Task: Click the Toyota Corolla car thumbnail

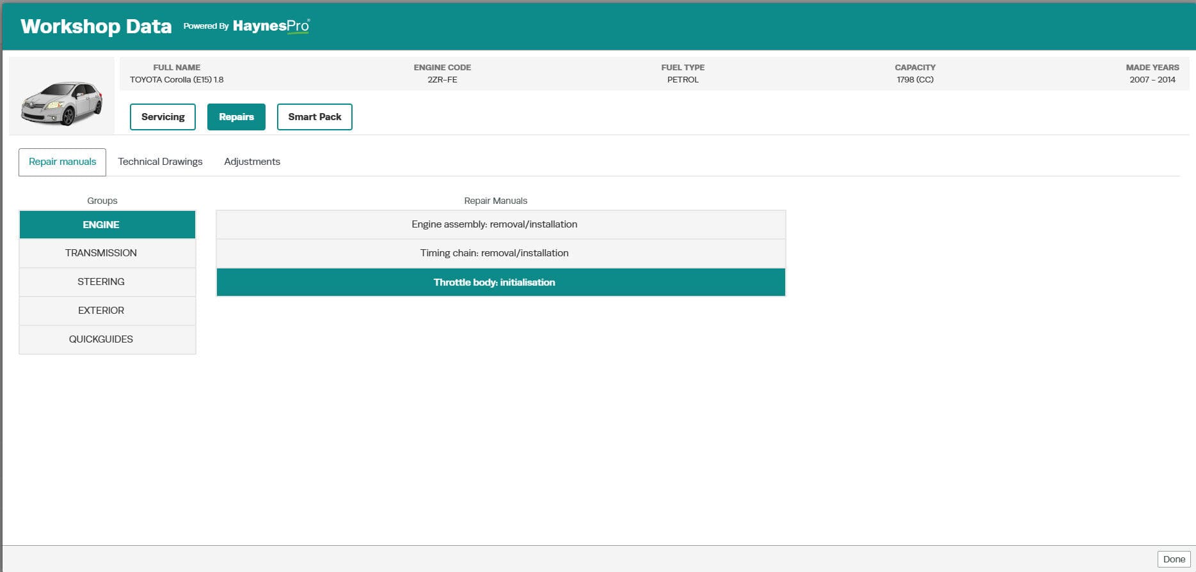Action: click(x=62, y=103)
